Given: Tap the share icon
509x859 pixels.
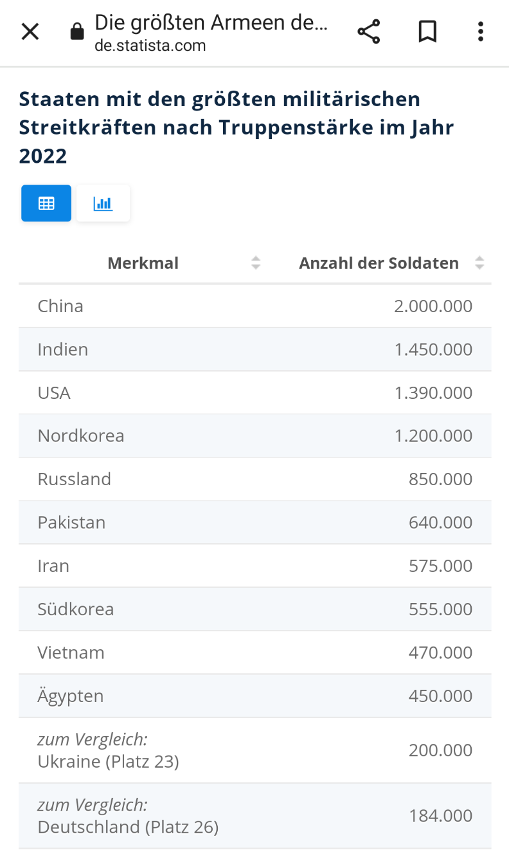Looking at the screenshot, I should pyautogui.click(x=368, y=32).
